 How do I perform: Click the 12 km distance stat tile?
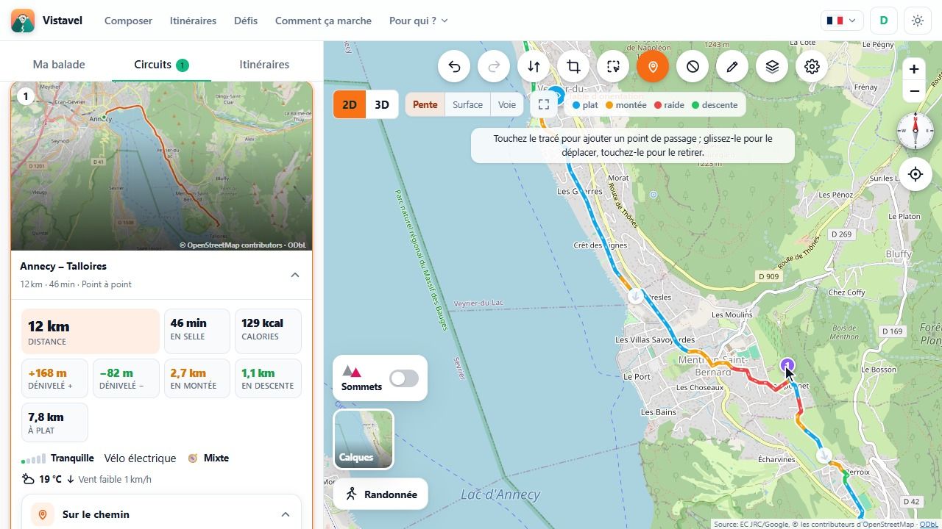pyautogui.click(x=91, y=331)
